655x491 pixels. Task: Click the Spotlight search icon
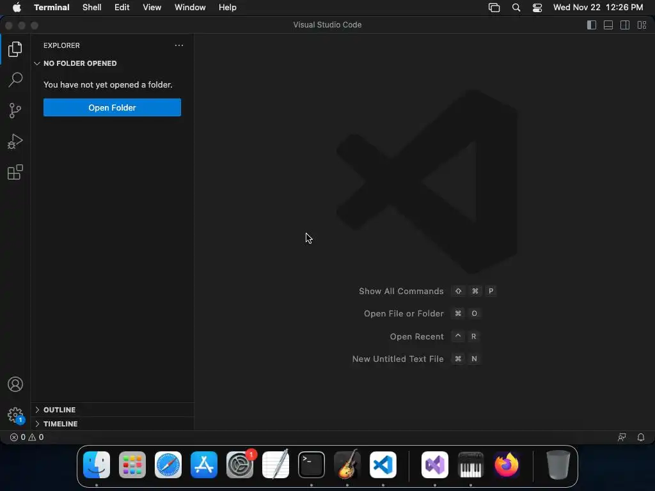tap(516, 8)
